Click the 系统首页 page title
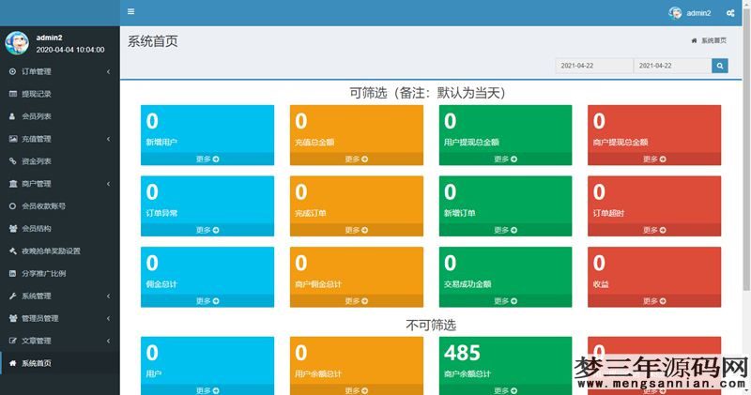The image size is (751, 395). tap(153, 41)
